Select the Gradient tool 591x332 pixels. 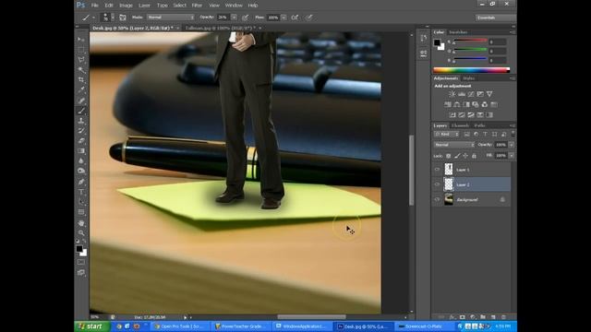(x=81, y=151)
